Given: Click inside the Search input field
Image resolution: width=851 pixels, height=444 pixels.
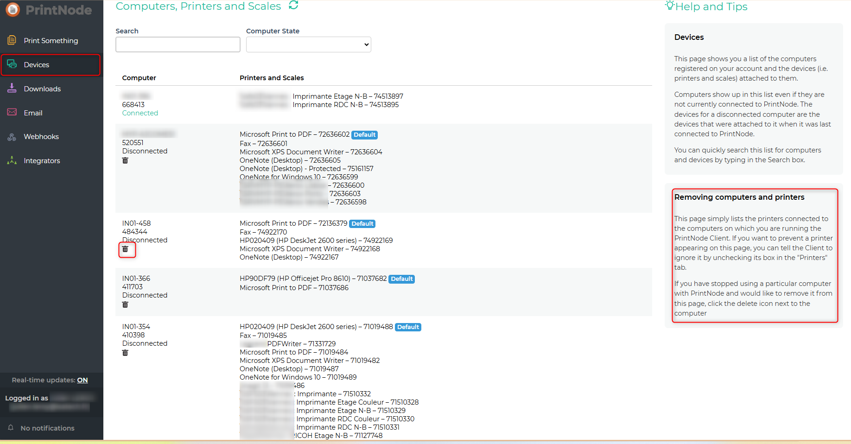Looking at the screenshot, I should 178,44.
